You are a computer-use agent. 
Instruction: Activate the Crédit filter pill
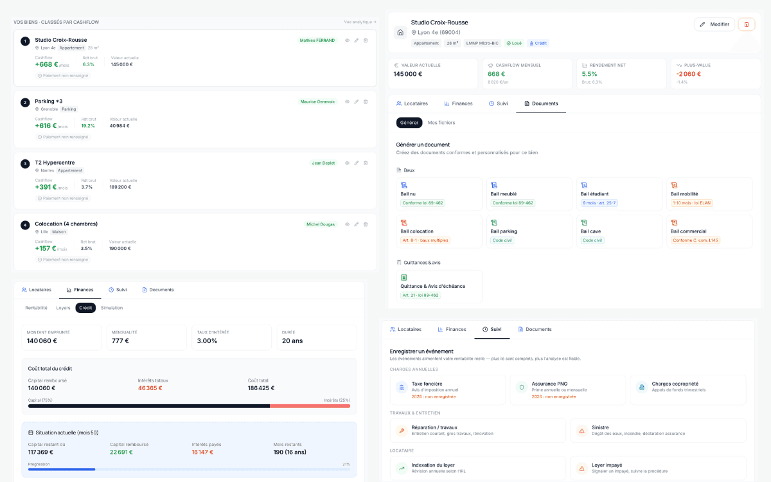click(85, 308)
